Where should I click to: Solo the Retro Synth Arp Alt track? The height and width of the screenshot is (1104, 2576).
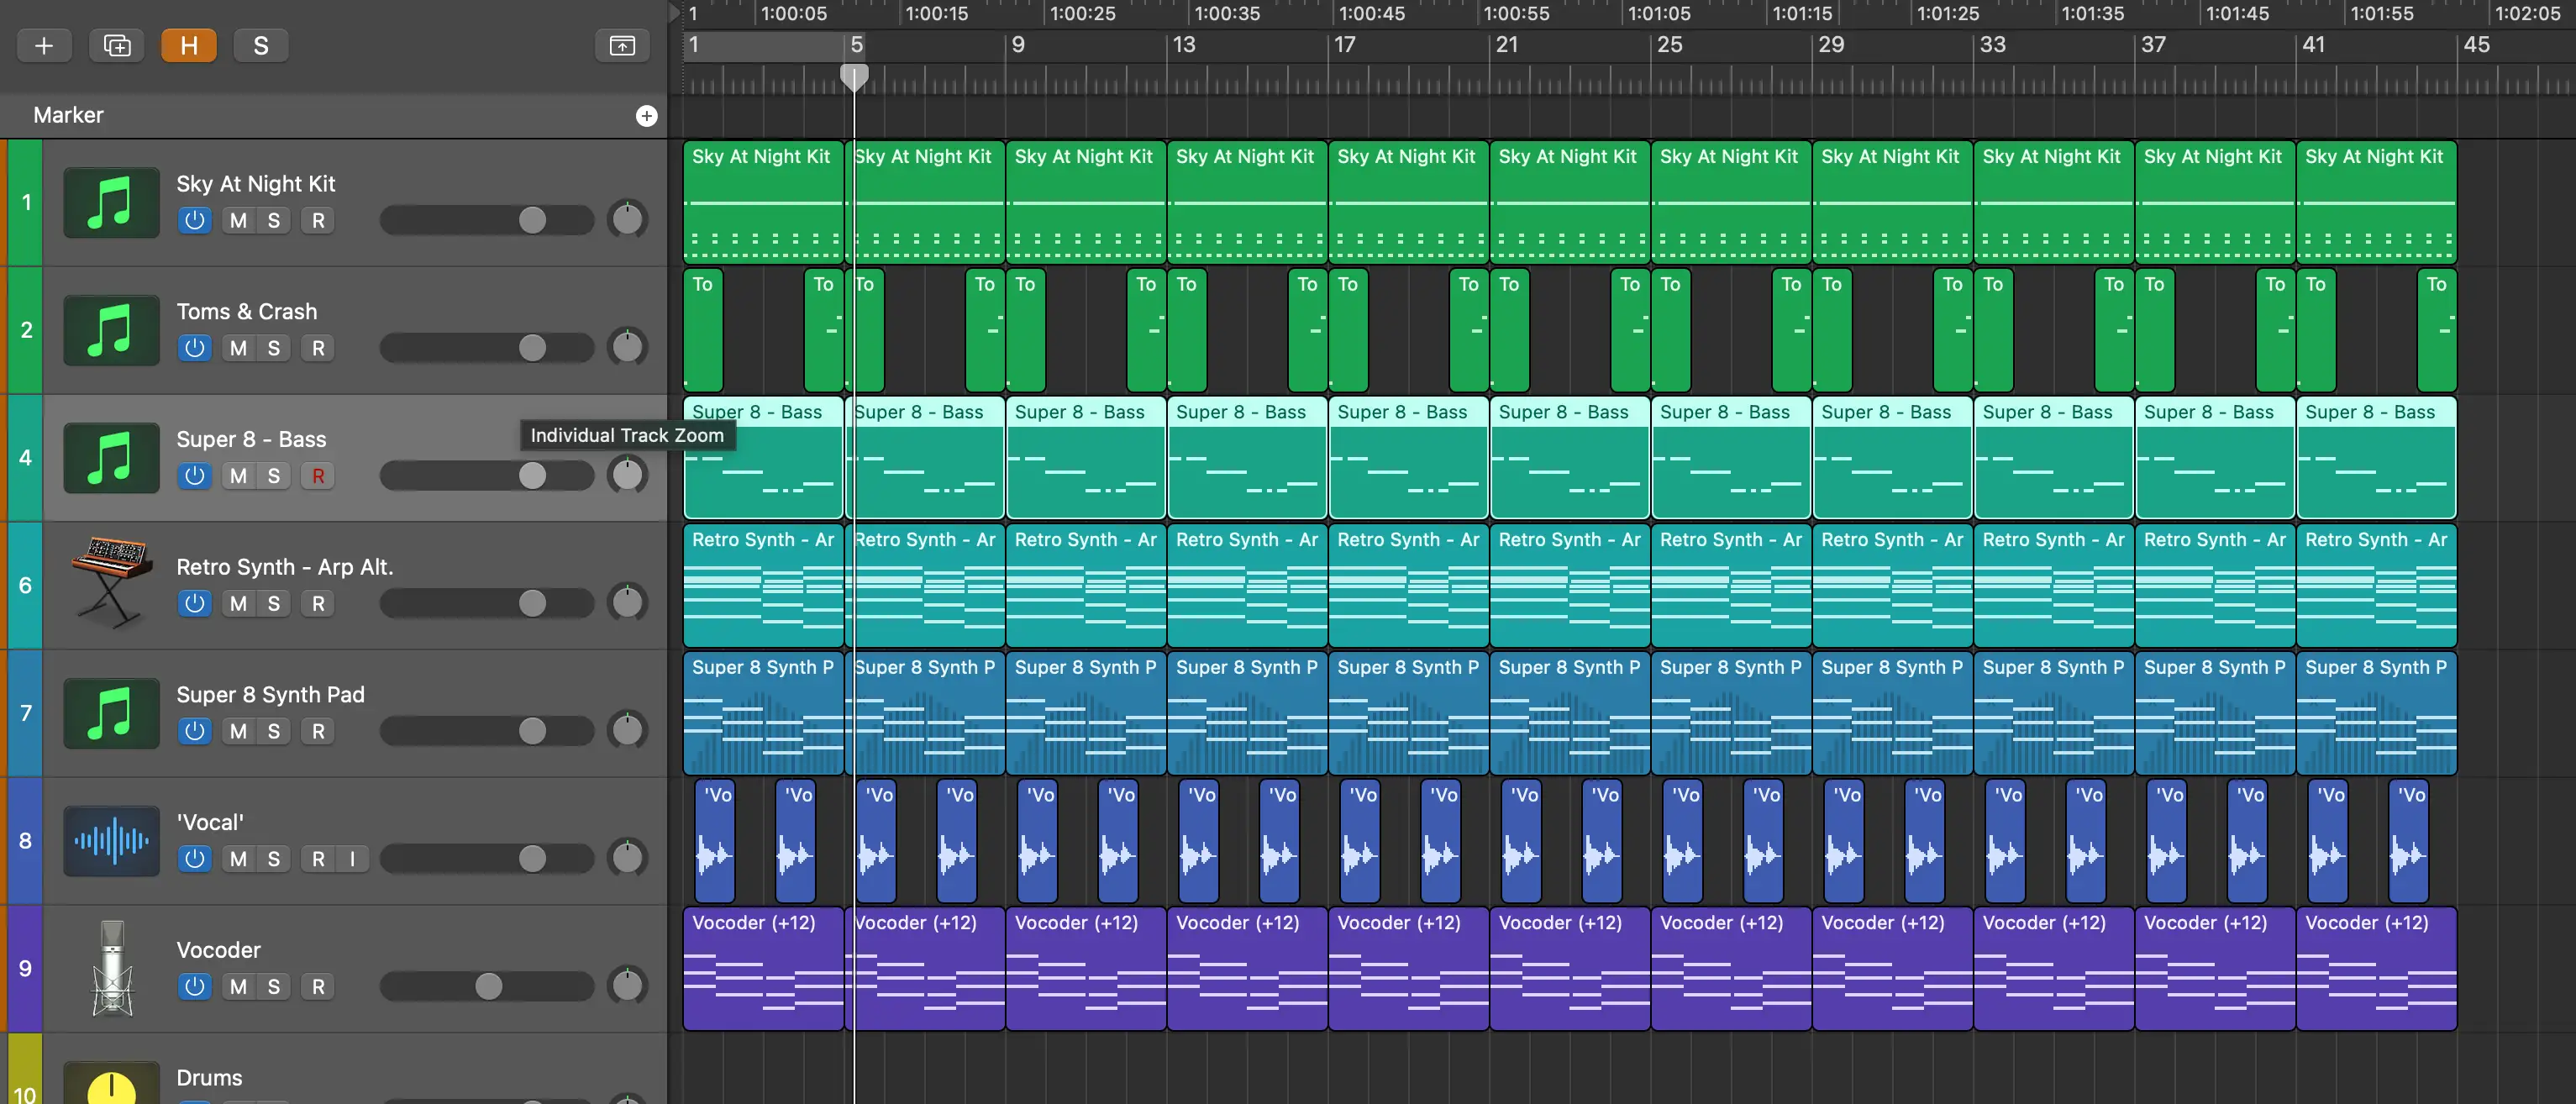click(273, 603)
